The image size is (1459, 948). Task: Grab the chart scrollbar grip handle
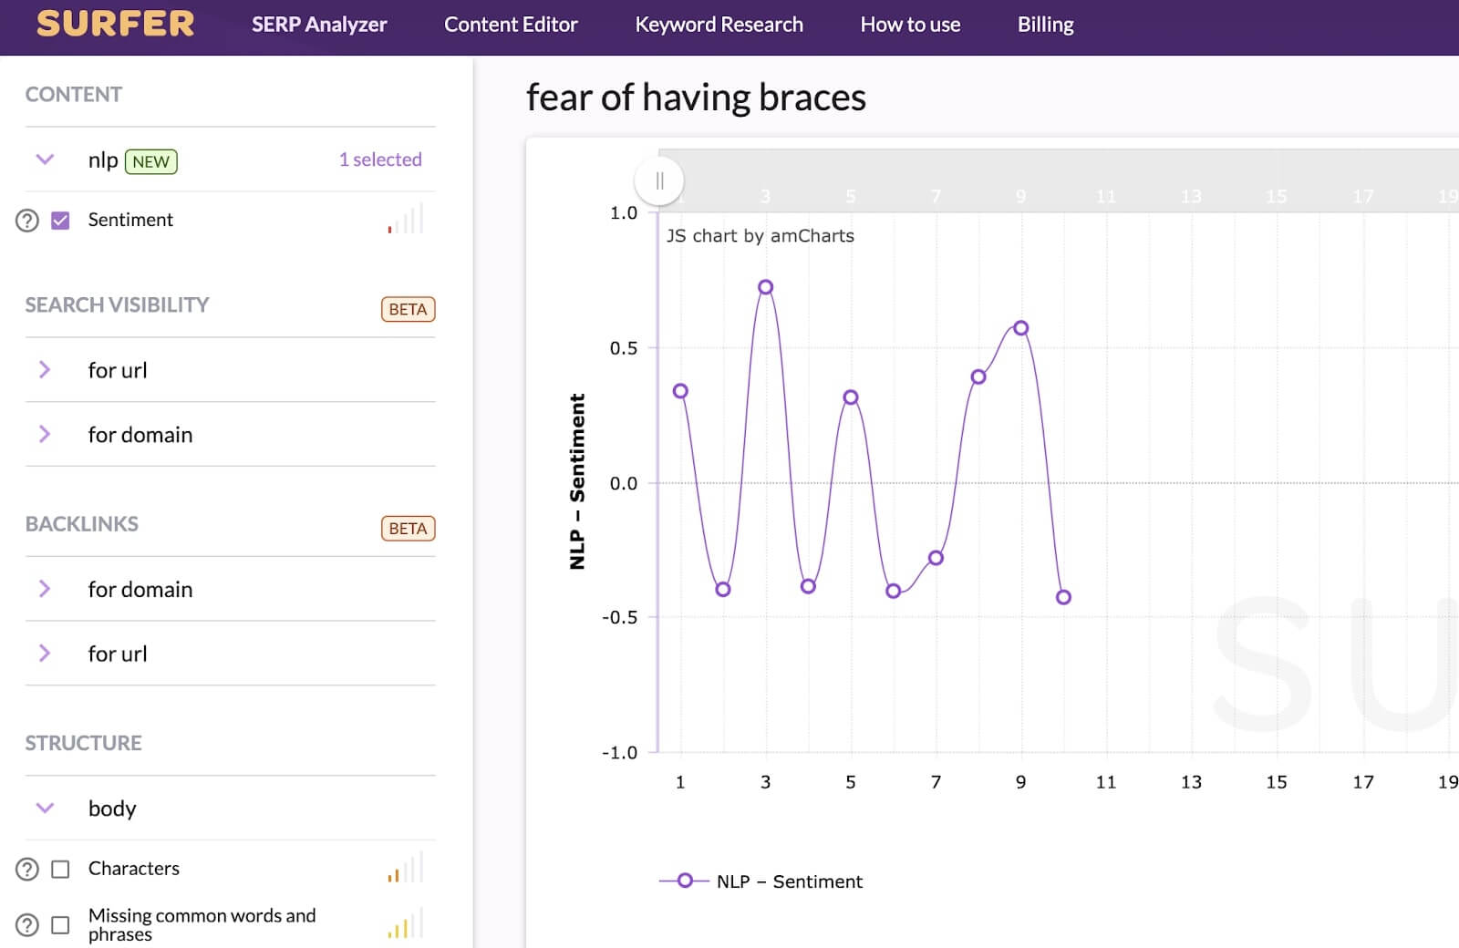pos(659,180)
